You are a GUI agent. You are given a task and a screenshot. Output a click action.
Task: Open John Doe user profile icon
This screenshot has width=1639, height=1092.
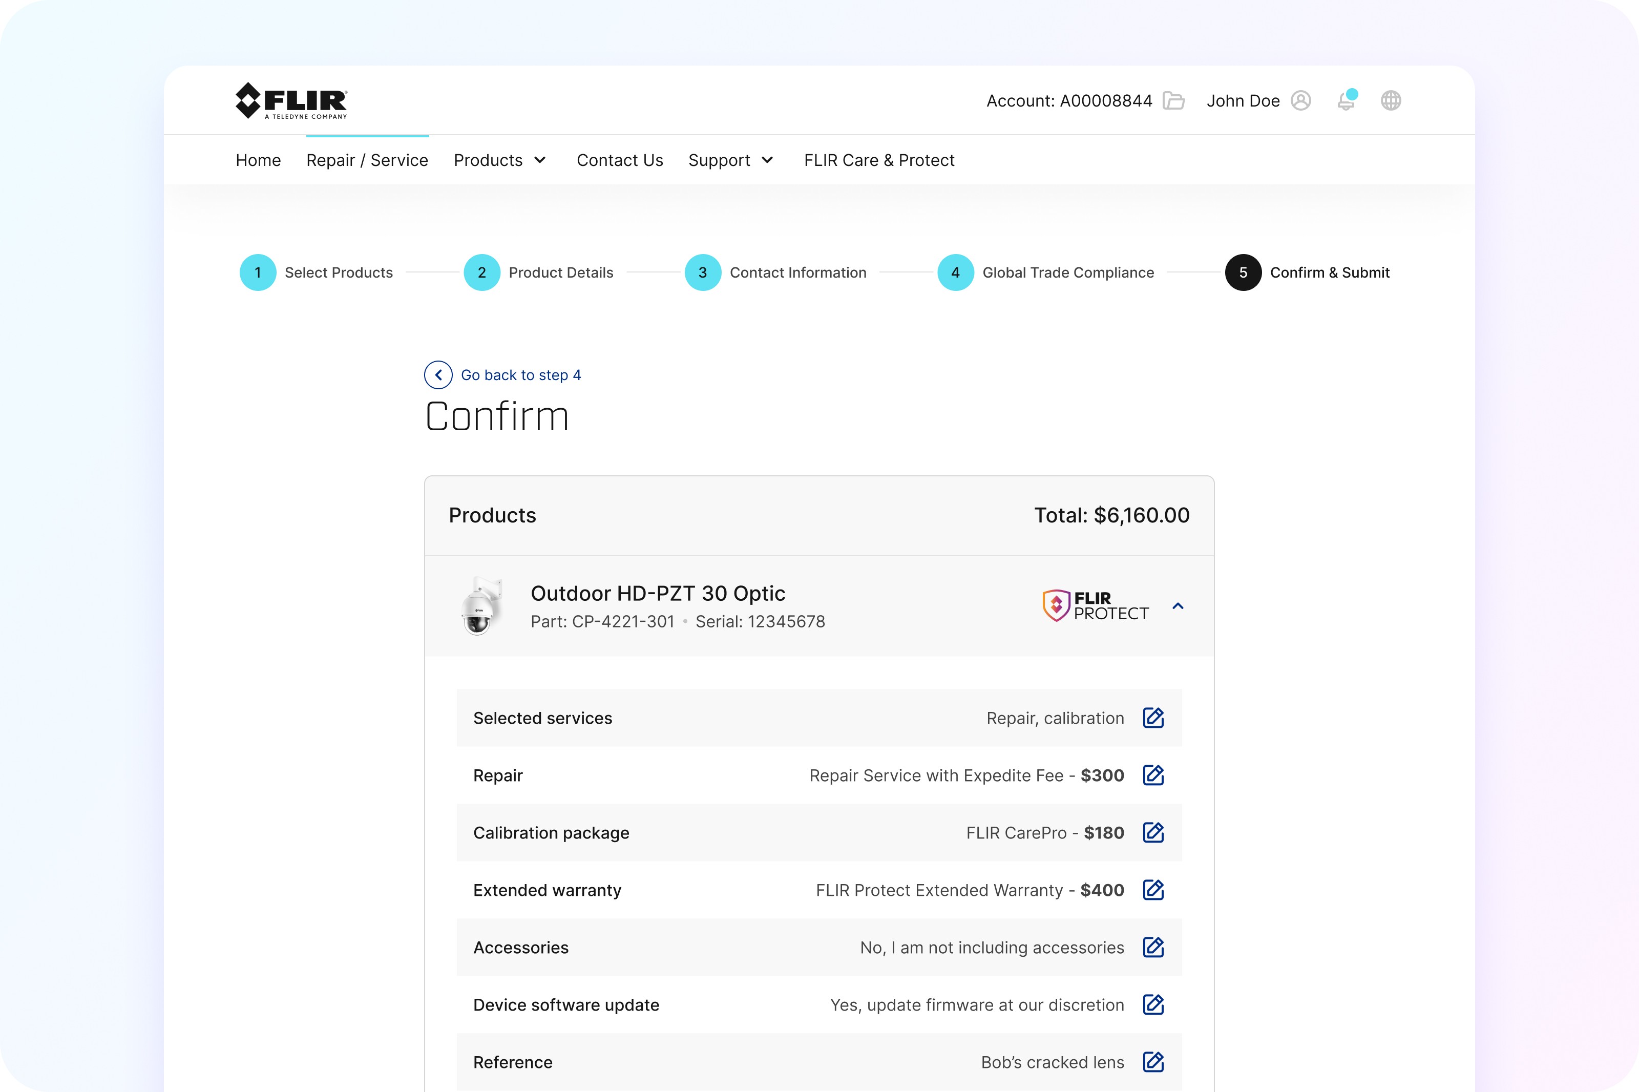pos(1300,101)
